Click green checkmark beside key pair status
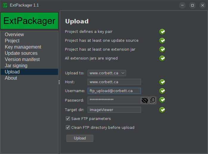This screenshot has height=154, width=208. [x=162, y=32]
